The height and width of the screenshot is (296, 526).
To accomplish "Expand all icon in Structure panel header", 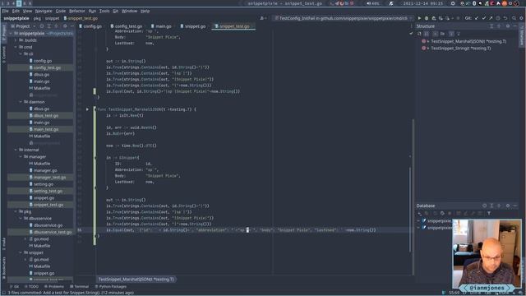I will 491,25.
